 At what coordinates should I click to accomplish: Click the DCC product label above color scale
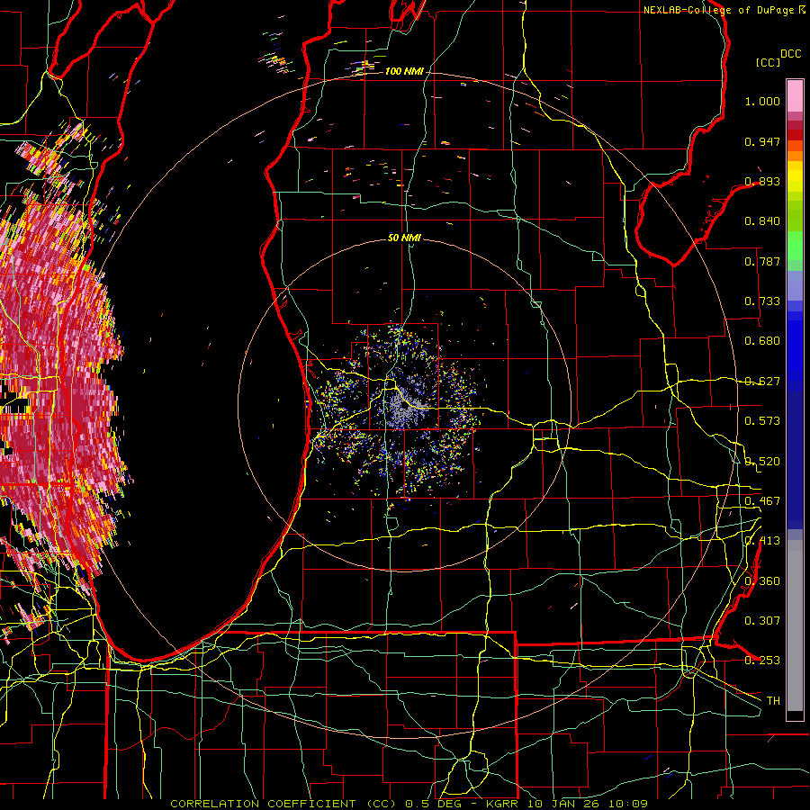791,54
